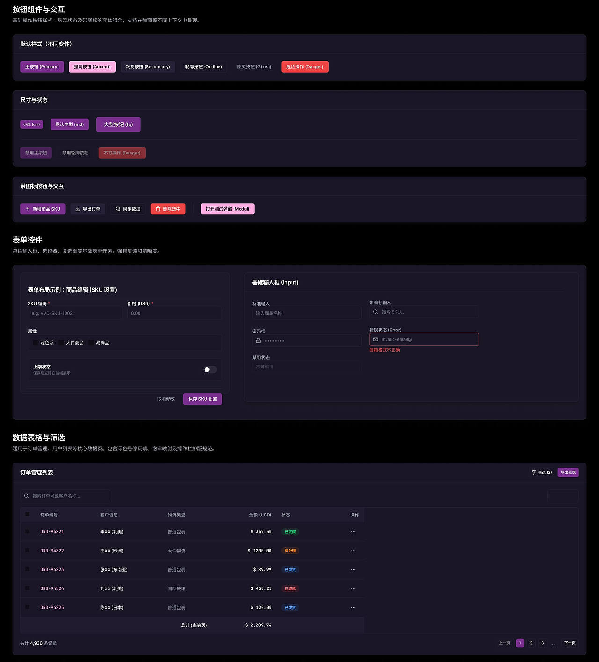Click the 保存 SKU 设置 button

click(x=203, y=399)
